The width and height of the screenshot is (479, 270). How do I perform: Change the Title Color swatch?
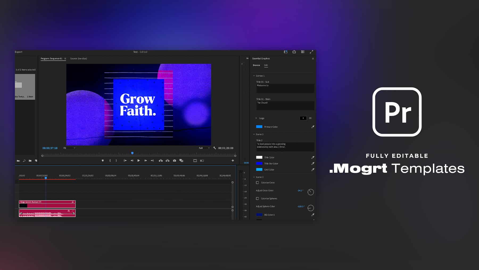tap(259, 157)
